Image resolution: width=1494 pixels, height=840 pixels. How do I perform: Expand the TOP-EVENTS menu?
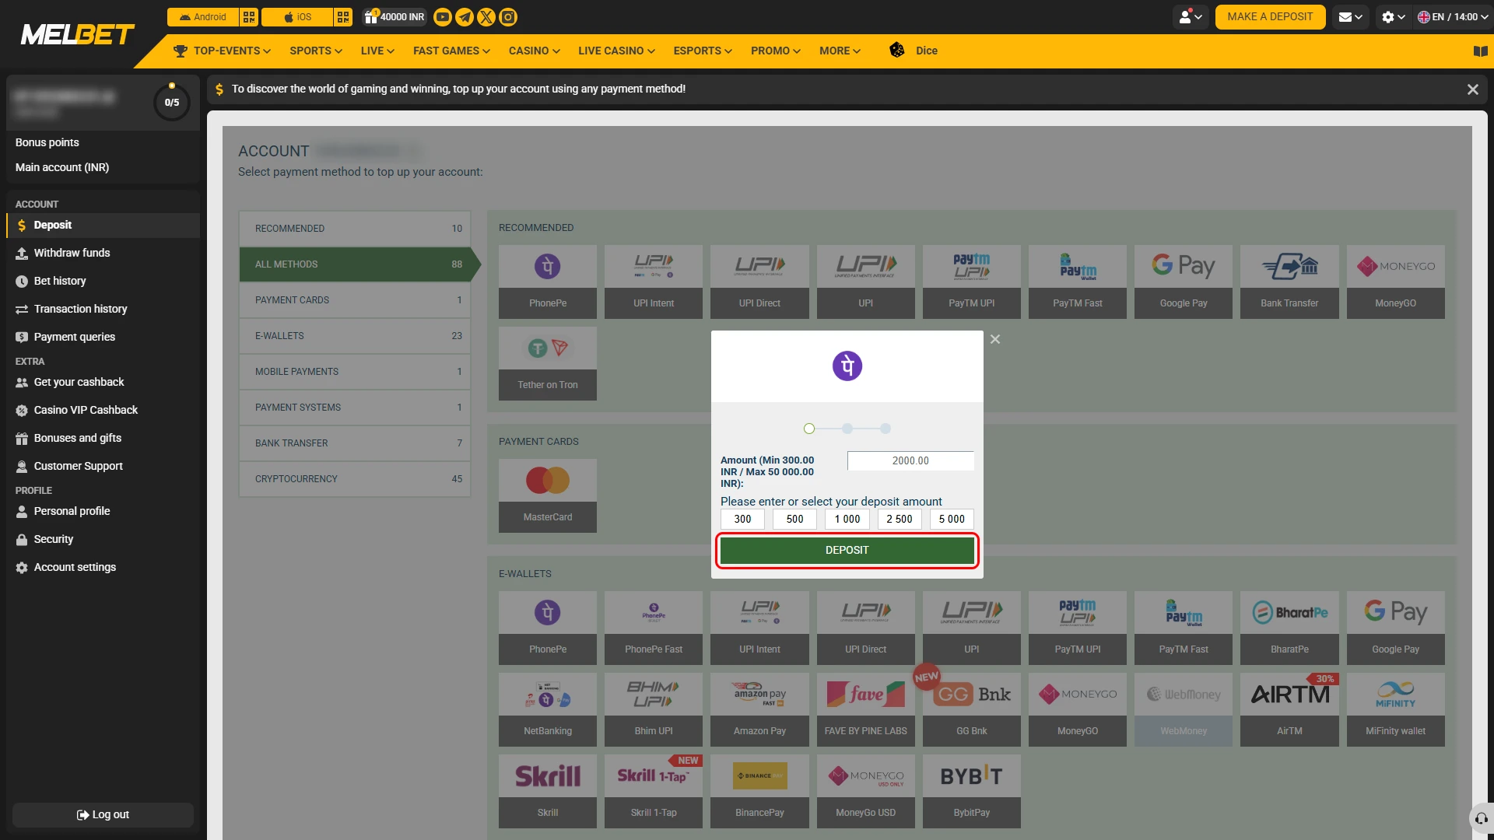(222, 51)
